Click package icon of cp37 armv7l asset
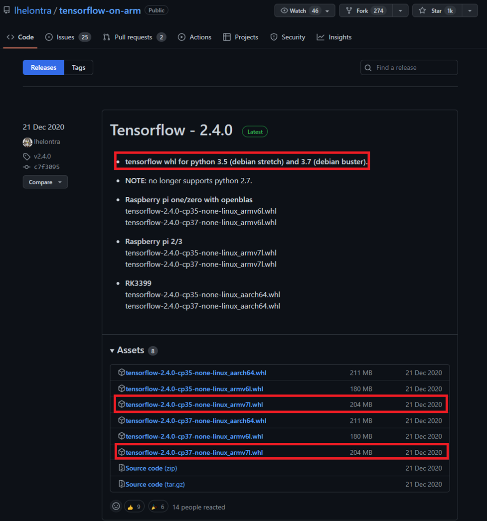487x521 pixels. tap(122, 452)
